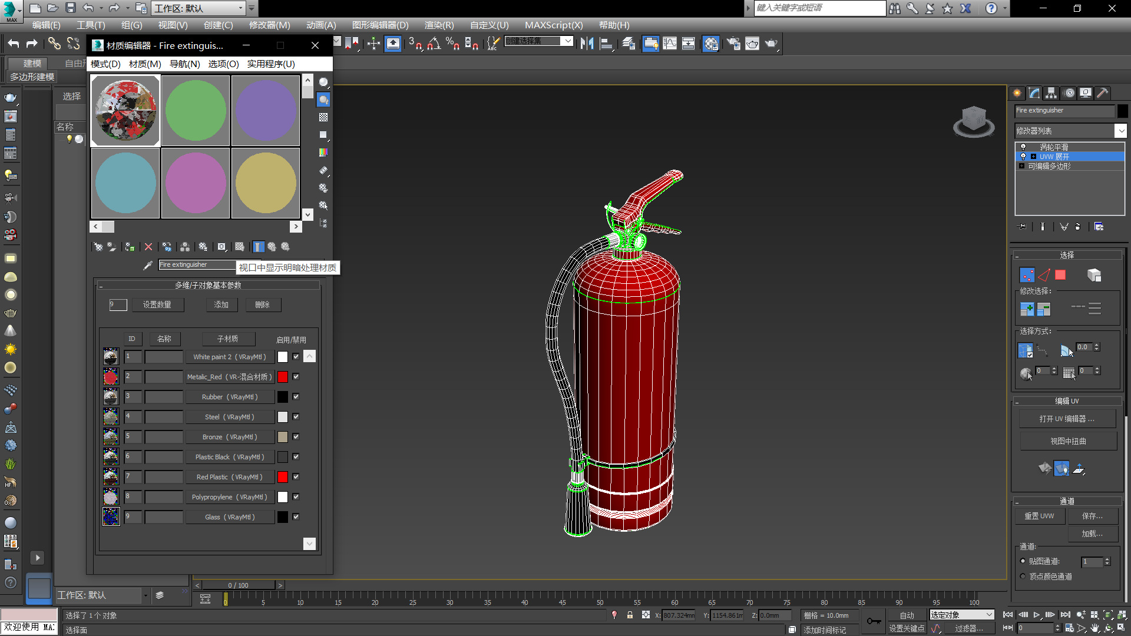The image size is (1131, 636).
Task: Select the 贴图通道 radio button
Action: pyautogui.click(x=1023, y=561)
